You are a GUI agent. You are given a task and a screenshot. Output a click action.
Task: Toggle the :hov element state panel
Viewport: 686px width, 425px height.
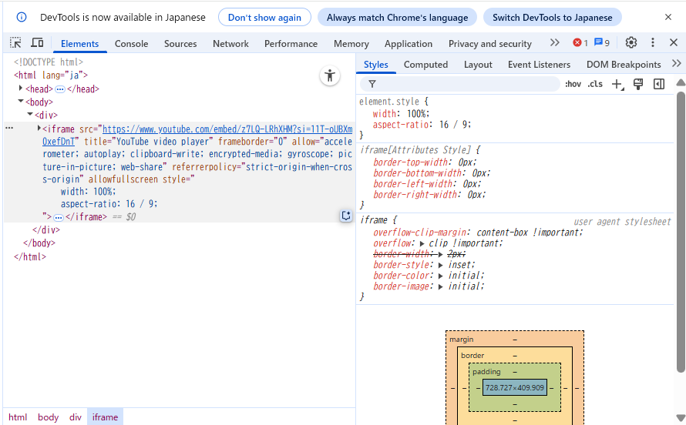tap(573, 84)
